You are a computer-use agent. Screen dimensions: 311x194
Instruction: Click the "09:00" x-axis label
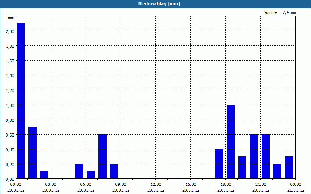click(121, 185)
